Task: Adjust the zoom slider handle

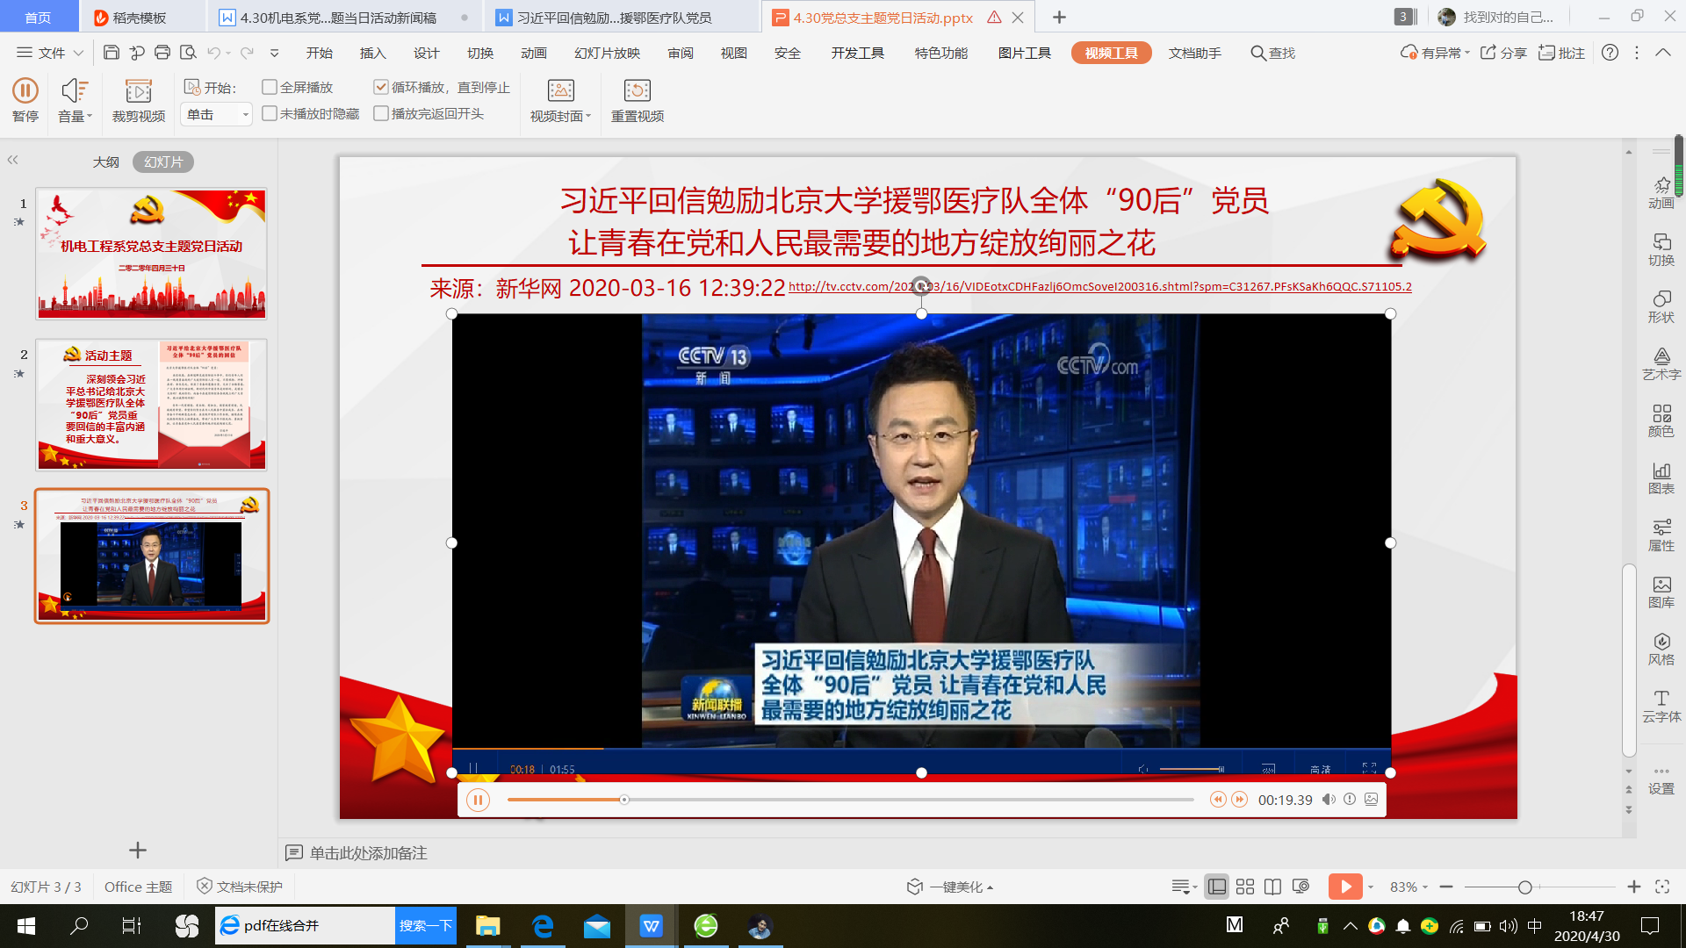Action: coord(1524,887)
